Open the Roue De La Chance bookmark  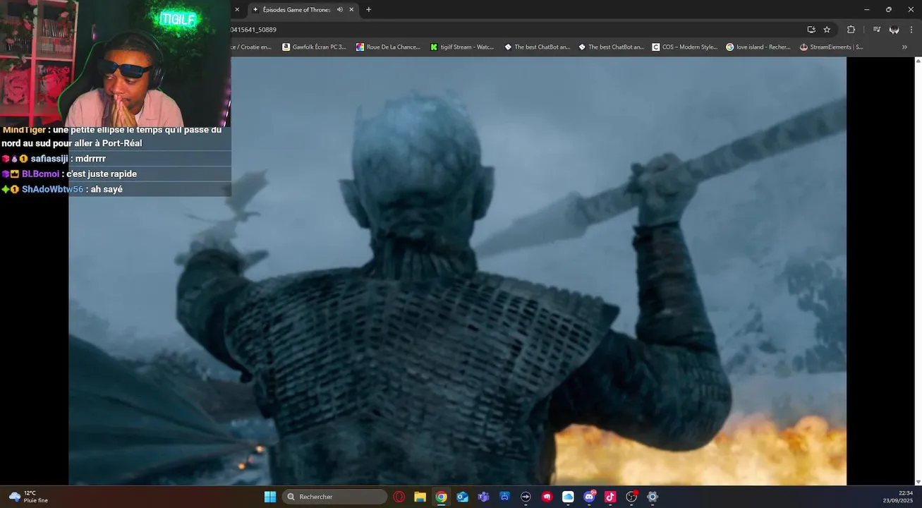(388, 47)
